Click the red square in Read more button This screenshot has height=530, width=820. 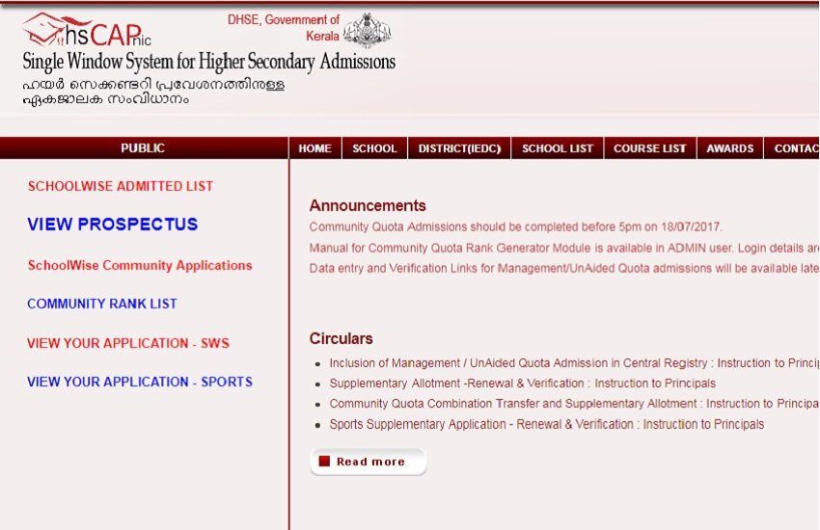[324, 461]
